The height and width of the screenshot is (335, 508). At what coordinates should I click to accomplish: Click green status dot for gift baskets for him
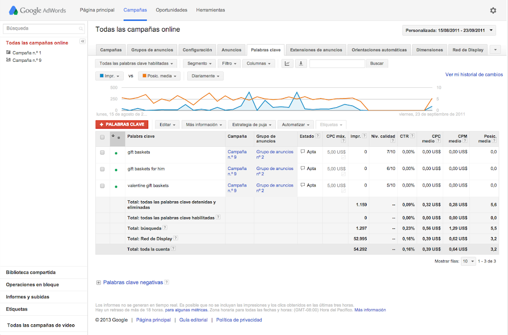click(x=116, y=169)
